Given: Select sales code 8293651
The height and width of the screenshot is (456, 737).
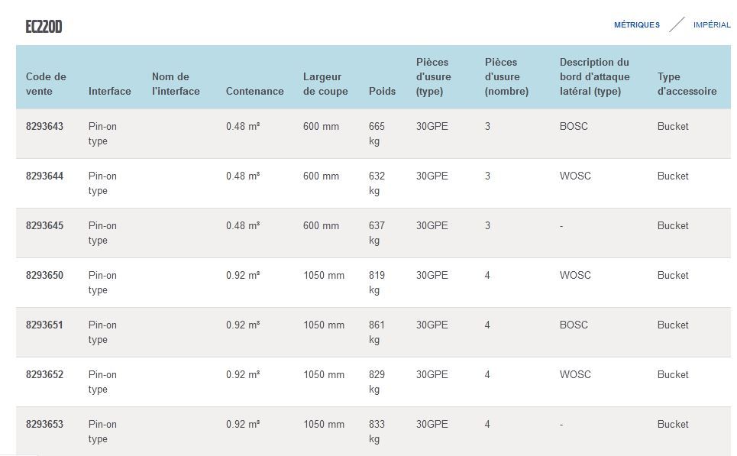Looking at the screenshot, I should tap(44, 325).
